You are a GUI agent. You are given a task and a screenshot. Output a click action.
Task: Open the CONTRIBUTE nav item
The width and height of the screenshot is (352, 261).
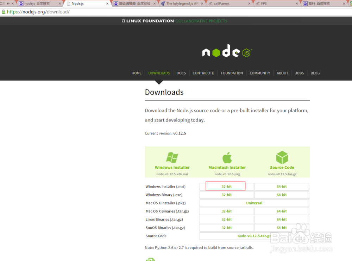(x=203, y=73)
